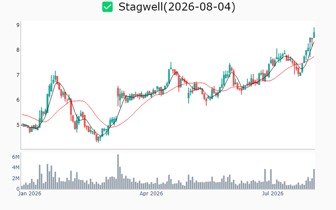Click the price axis label 5
Screen dimensions: 336x210
(18, 125)
